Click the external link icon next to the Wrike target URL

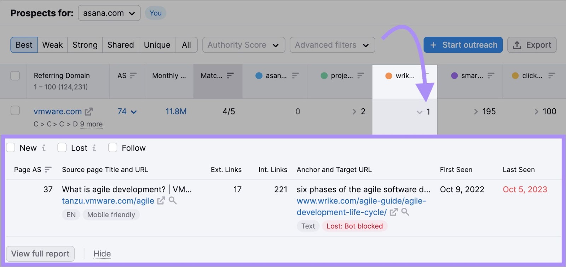(394, 212)
